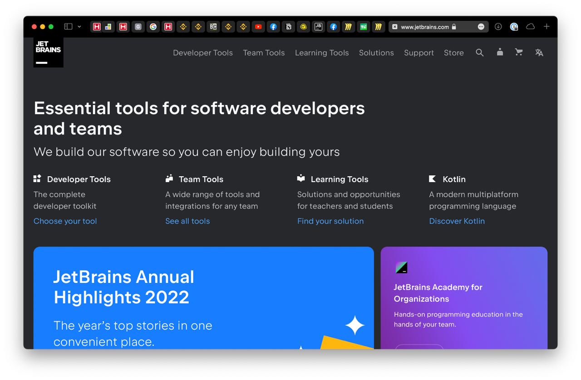The height and width of the screenshot is (380, 581).
Task: Open Team Tools in the top navigation
Action: [264, 53]
